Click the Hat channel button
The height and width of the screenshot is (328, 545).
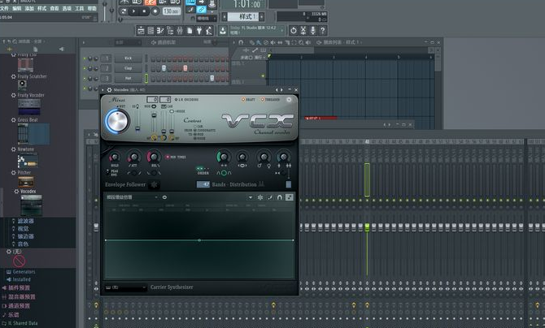[129, 79]
